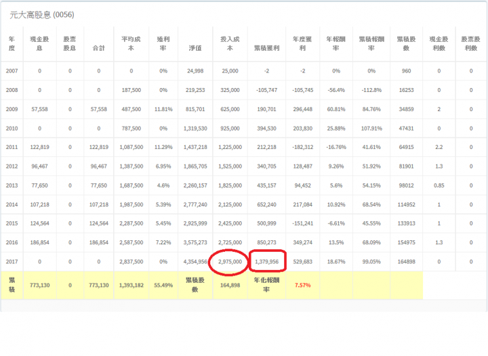Click the 2015 annual return -6.61%
488x356 pixels.
coord(336,223)
